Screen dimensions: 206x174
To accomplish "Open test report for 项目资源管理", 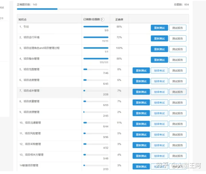I will (177, 113).
